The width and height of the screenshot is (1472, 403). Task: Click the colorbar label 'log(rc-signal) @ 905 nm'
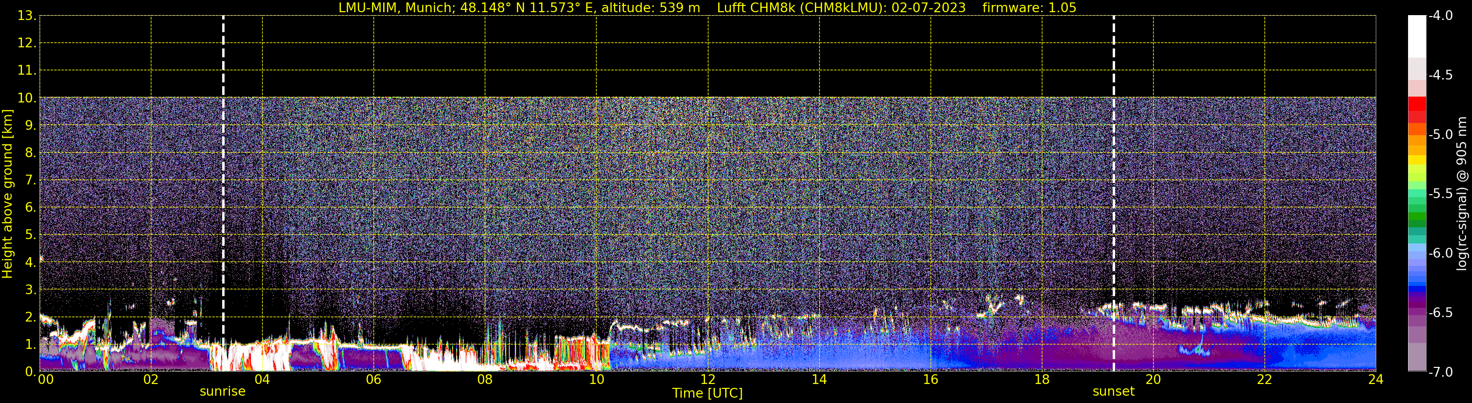point(1462,194)
